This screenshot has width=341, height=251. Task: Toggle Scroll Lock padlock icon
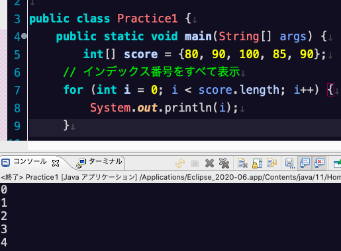click(257, 163)
